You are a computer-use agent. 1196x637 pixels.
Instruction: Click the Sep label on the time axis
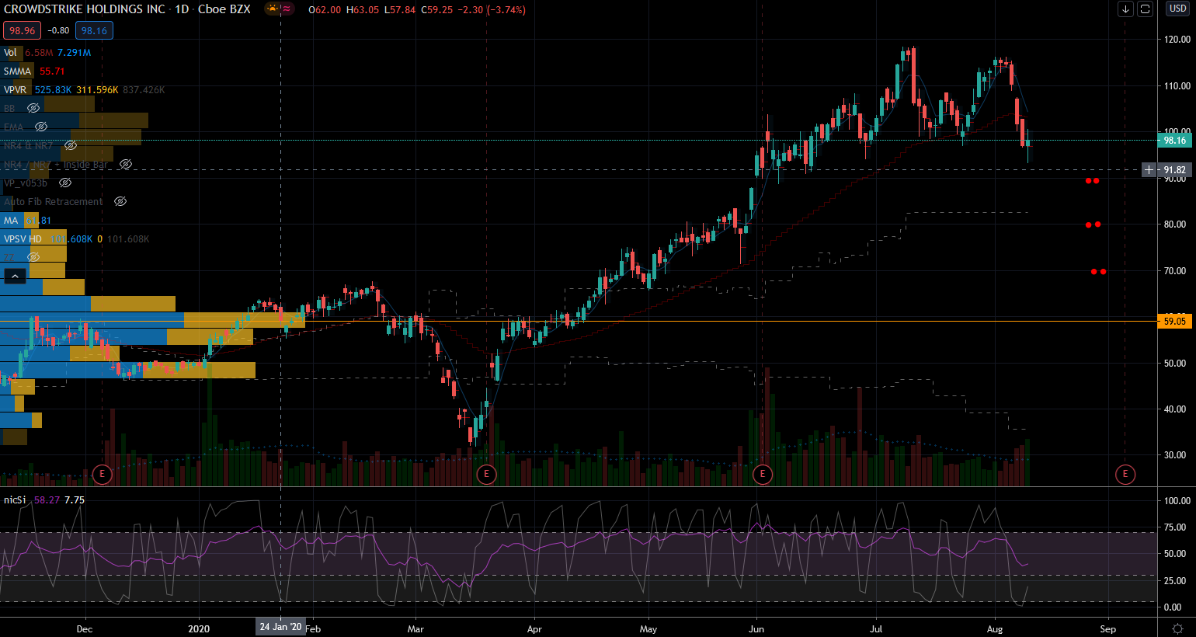coord(1108,628)
